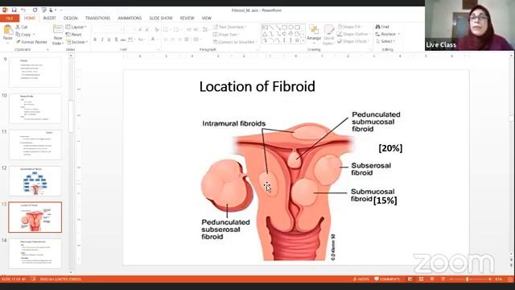Toggle Bullets list button

click(x=167, y=30)
